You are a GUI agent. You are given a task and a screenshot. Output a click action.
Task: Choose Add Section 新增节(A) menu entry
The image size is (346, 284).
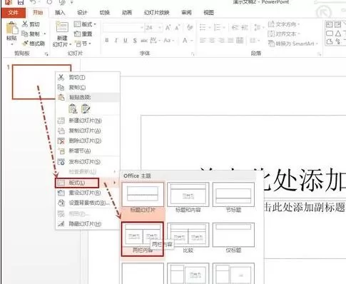pyautogui.click(x=87, y=151)
